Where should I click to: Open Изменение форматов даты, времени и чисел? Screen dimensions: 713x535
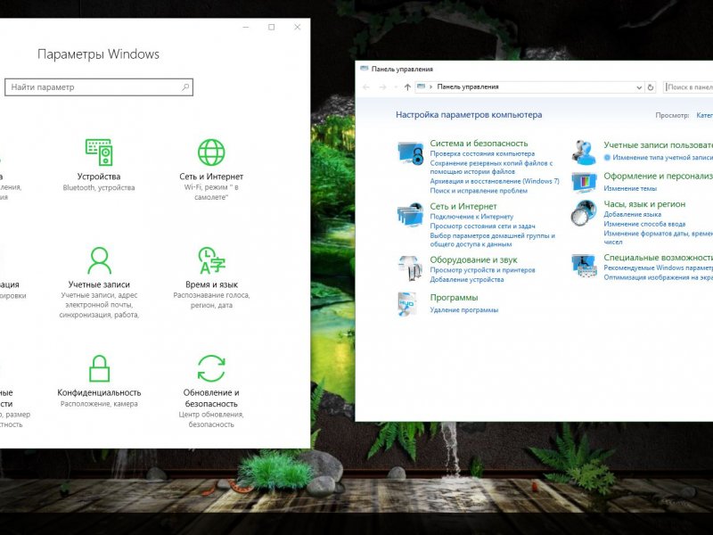(x=658, y=237)
